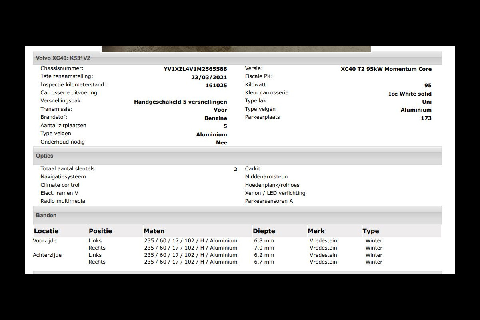Click the Merk column header
Image resolution: width=480 pixels, height=320 pixels.
click(x=316, y=231)
